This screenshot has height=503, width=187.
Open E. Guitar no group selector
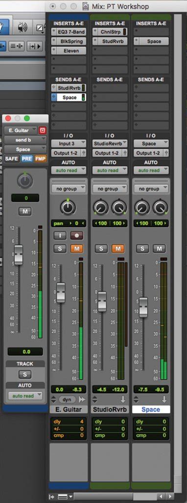(69, 189)
